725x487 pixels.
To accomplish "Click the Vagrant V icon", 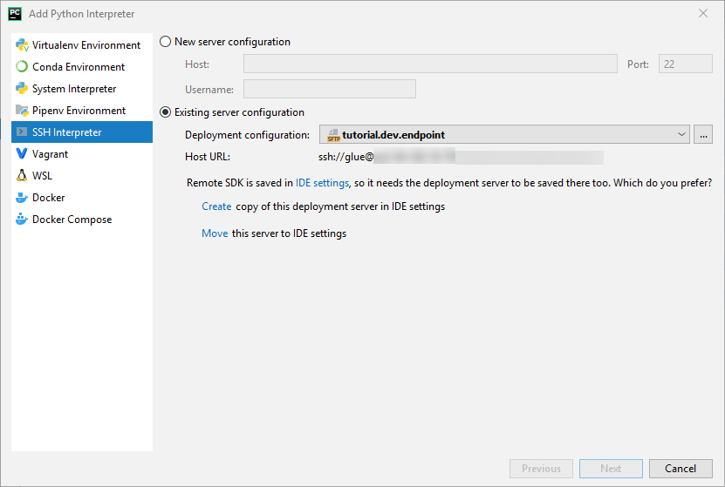I will coord(22,154).
